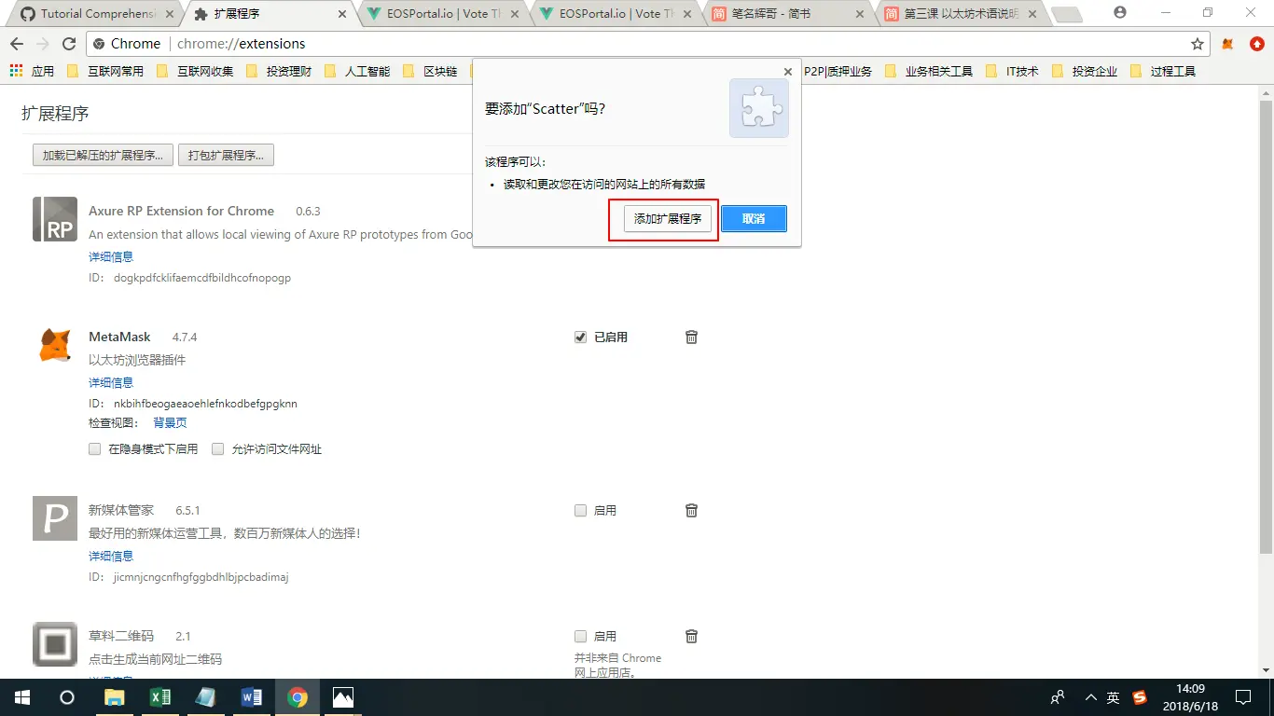Enable the 新媒体管家 extension checkbox
Viewport: 1274px width, 716px height.
click(x=580, y=511)
